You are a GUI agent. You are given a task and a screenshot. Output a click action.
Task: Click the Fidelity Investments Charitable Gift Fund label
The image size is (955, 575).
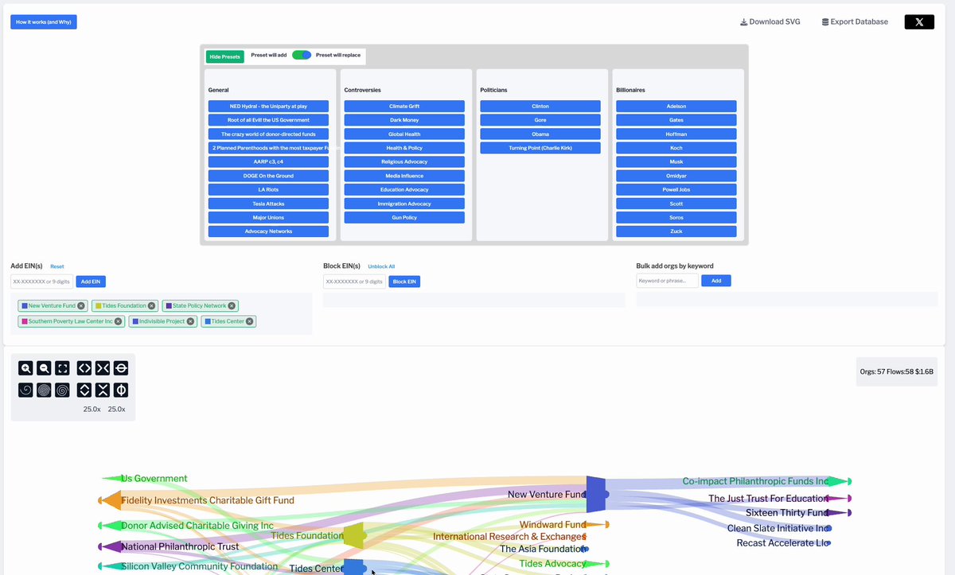pyautogui.click(x=208, y=500)
